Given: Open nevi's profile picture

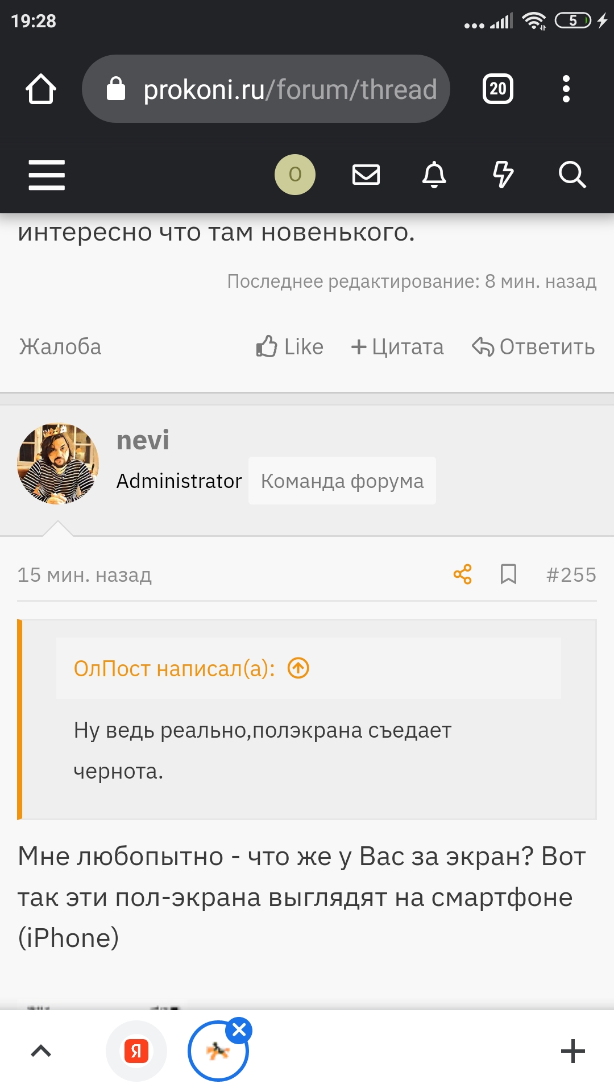Looking at the screenshot, I should (x=58, y=463).
